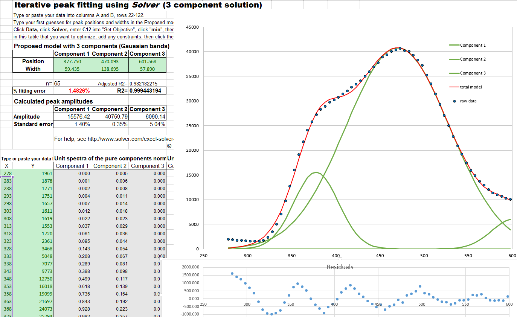Select the Component 2 legend entry

(472, 59)
